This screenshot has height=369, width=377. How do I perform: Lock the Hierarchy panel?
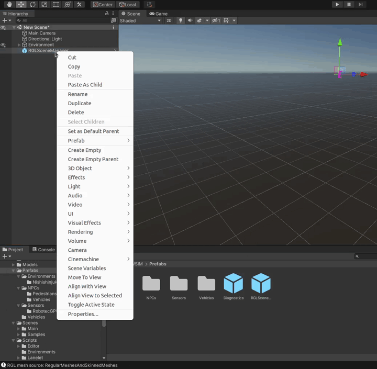[107, 14]
